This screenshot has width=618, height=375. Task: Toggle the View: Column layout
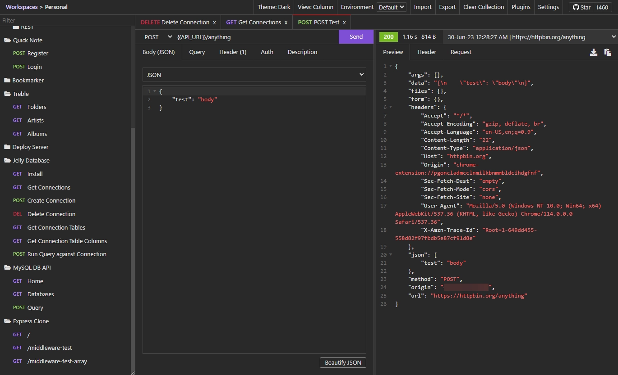(x=315, y=7)
